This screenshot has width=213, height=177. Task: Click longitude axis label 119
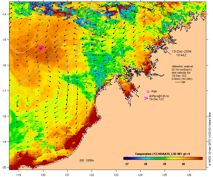click(x=19, y=175)
